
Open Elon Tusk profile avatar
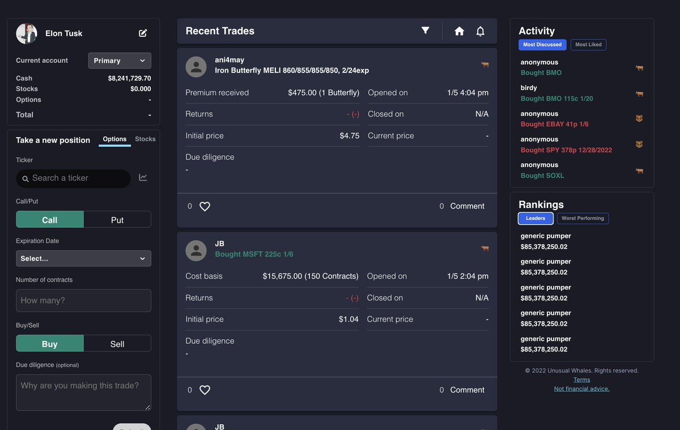27,33
